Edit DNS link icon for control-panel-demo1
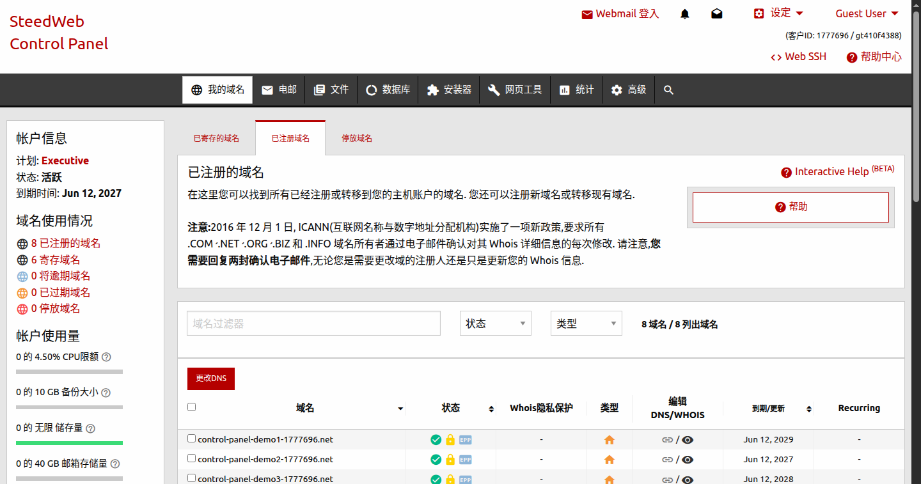Screen dimensions: 921x484 point(668,440)
